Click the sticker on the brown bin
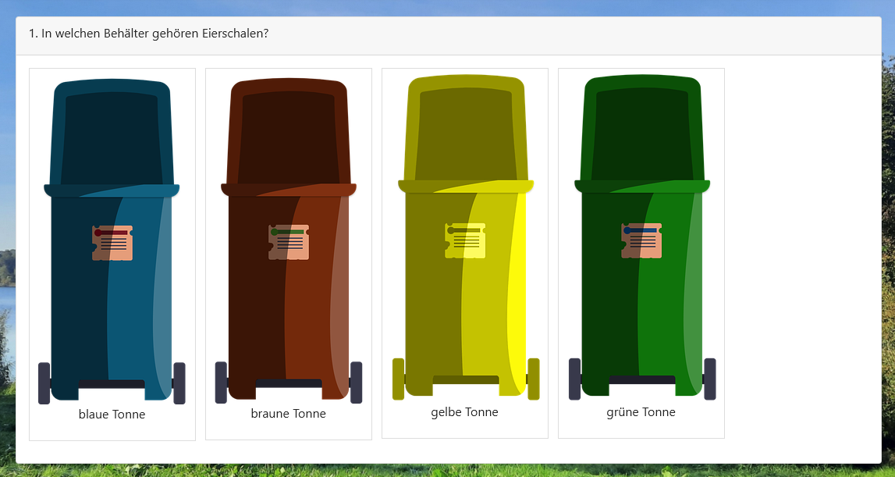 point(289,243)
